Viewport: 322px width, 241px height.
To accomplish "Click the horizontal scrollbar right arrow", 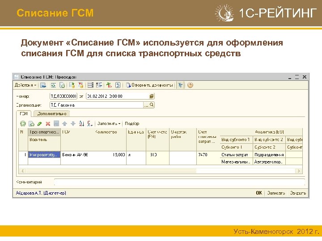I will click(x=299, y=171).
